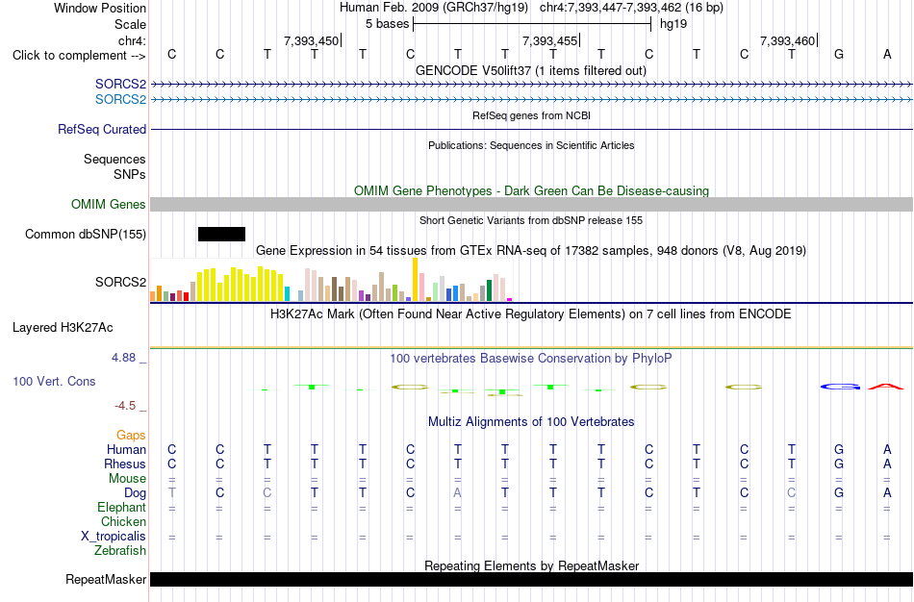Click the Dog species label
The height and width of the screenshot is (602, 914).
point(135,493)
